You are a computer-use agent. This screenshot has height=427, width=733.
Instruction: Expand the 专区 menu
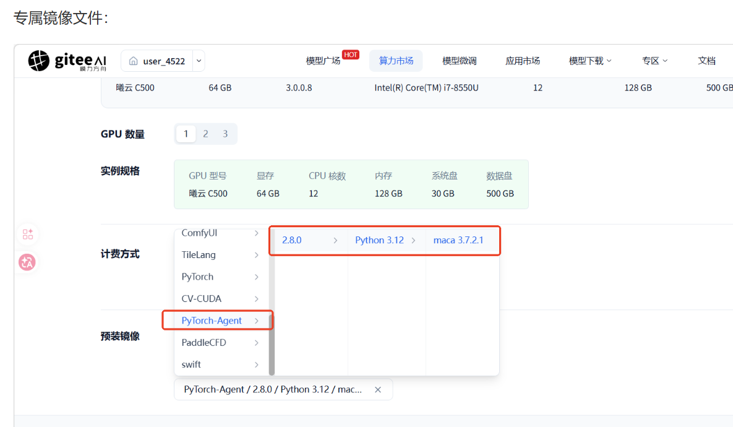tap(654, 61)
